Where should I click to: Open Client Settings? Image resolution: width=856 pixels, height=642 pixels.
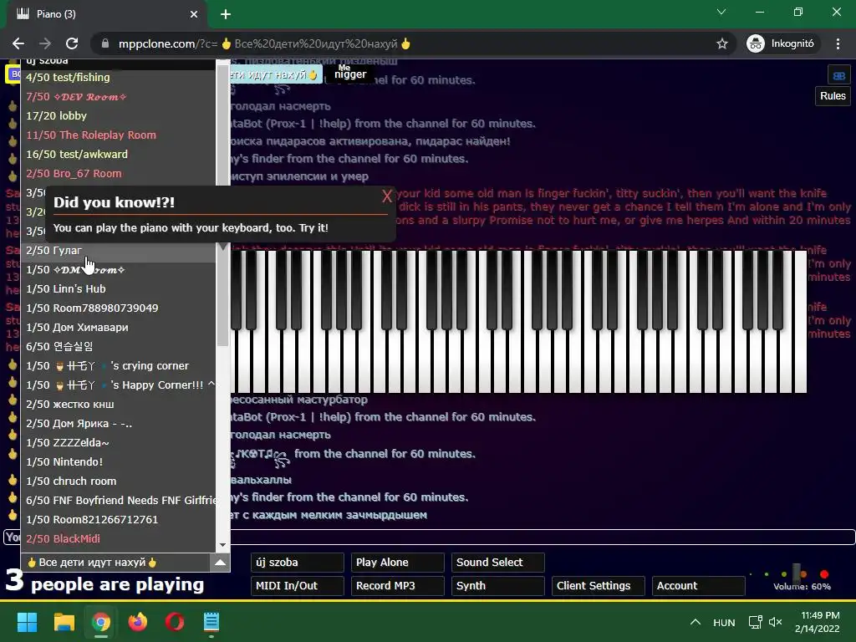599,586
